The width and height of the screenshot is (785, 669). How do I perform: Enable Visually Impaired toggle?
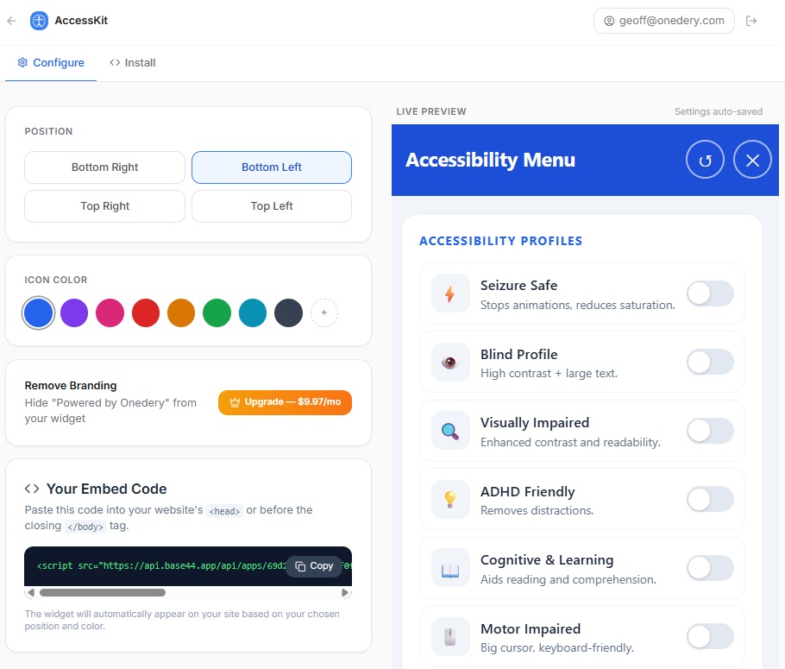coord(711,431)
